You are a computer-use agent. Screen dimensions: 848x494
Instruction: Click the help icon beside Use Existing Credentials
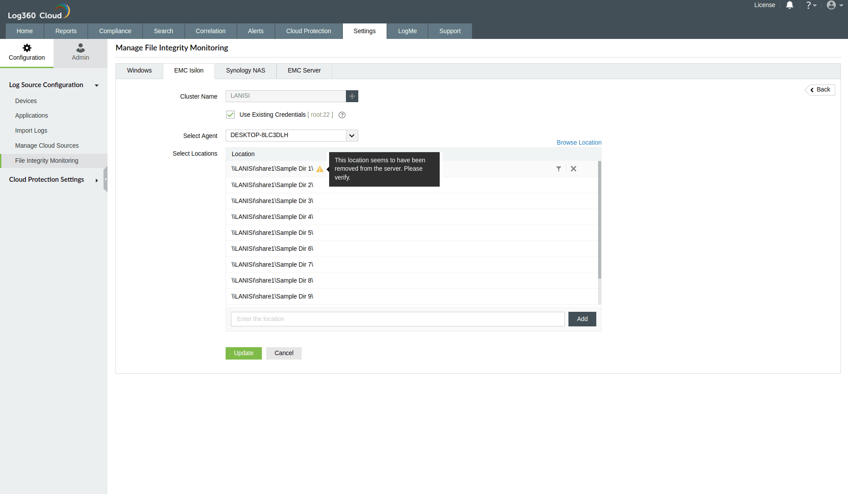[342, 115]
